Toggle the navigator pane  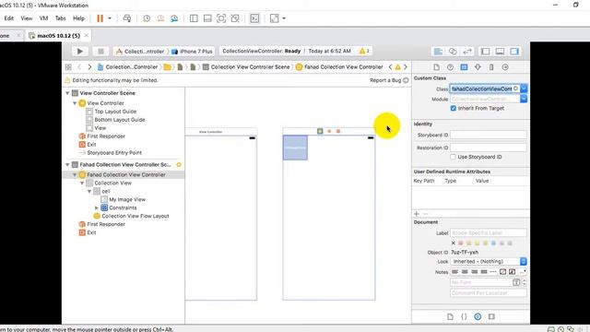(486, 52)
